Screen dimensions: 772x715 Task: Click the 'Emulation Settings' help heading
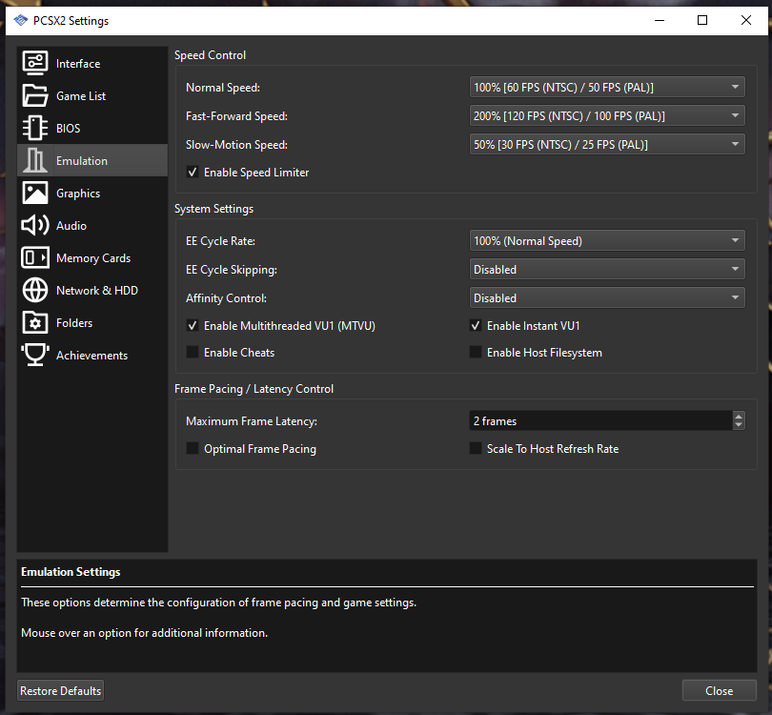tap(71, 572)
